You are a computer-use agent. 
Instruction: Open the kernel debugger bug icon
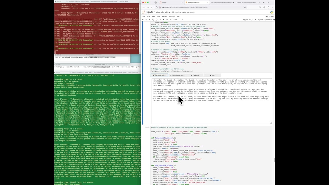click(x=255, y=20)
